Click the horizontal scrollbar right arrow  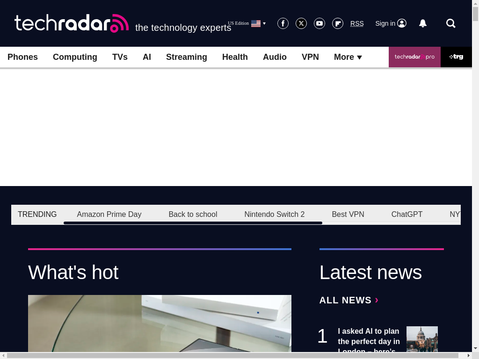[469, 356]
